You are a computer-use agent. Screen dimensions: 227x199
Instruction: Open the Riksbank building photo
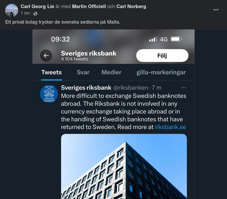(124, 166)
